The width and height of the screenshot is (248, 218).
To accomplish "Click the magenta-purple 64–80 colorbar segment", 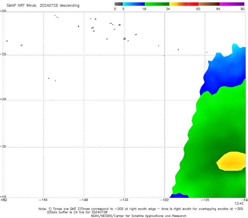I will (x=232, y=4).
